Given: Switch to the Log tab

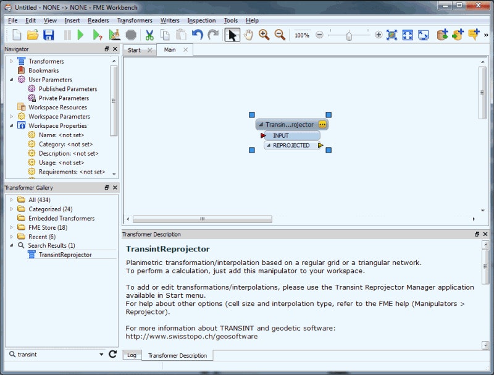Looking at the screenshot, I should pyautogui.click(x=132, y=355).
